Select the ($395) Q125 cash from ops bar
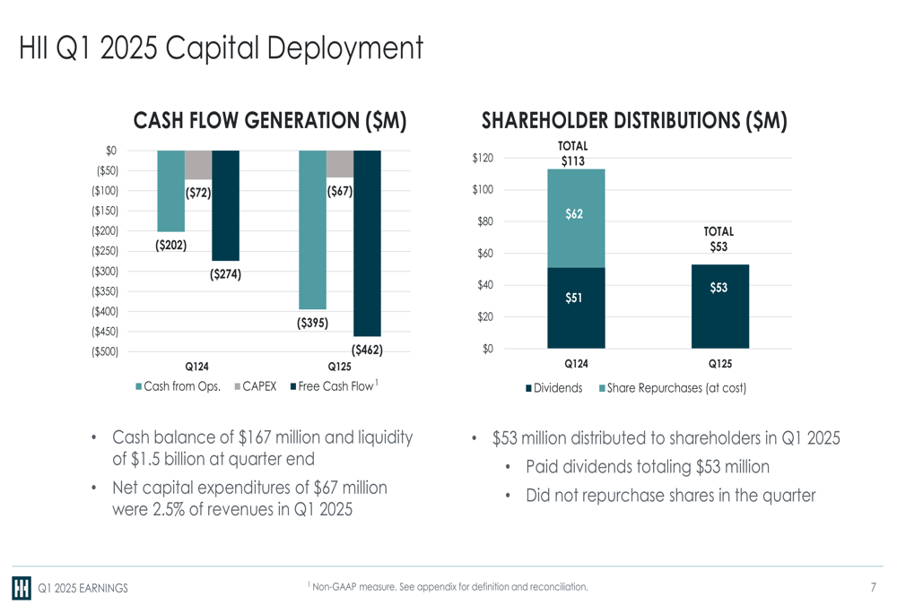 coord(312,229)
